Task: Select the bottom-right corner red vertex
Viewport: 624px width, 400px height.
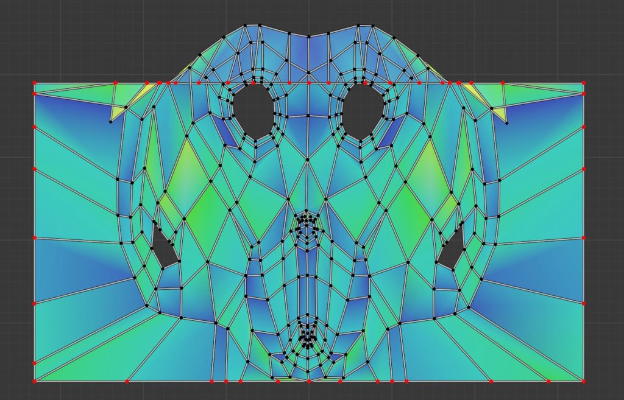Action: click(x=584, y=381)
